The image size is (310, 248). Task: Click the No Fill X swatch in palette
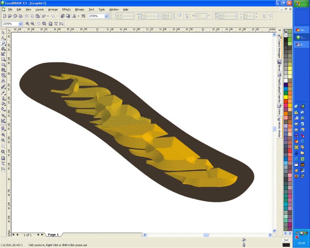(x=286, y=34)
